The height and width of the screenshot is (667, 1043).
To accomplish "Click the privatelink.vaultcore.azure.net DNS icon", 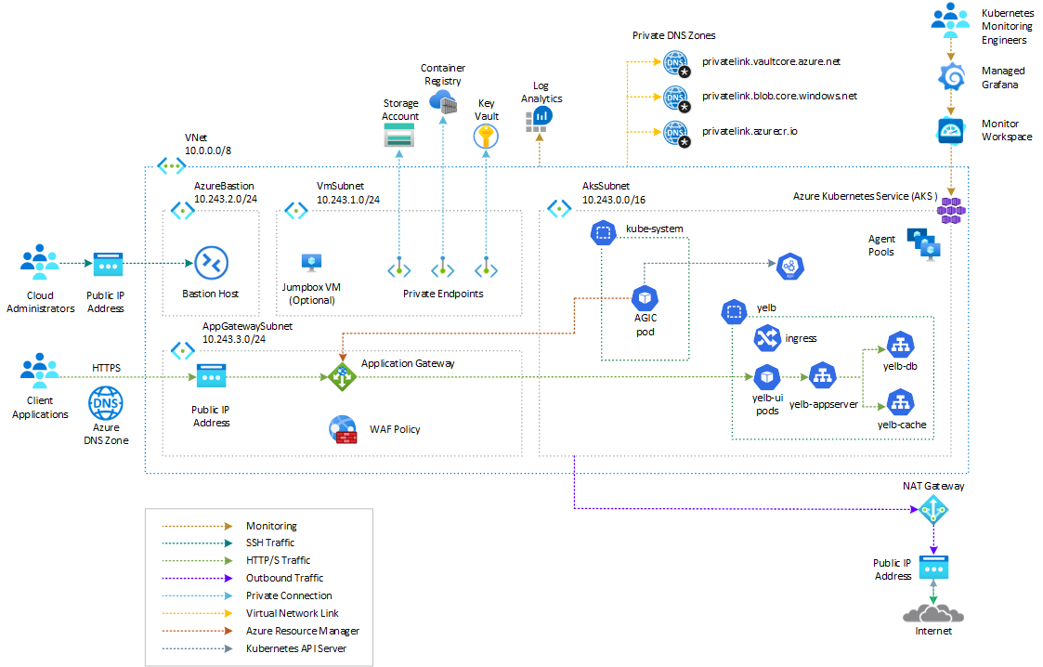I will coord(676,63).
